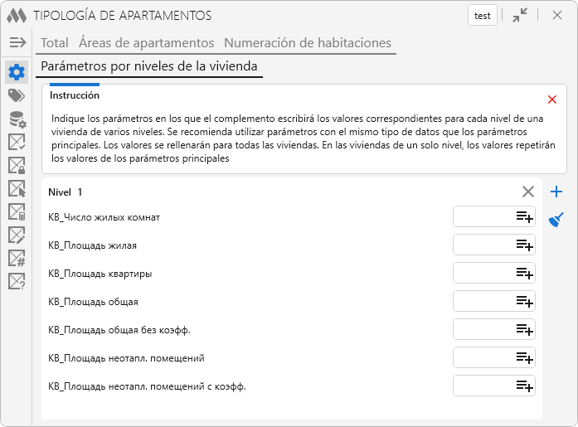Expand the sidebar menu arrow
578x427 pixels.
coord(17,43)
